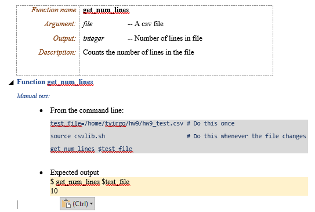Click '$ get_num_lines $test_file' expected output line

click(90, 182)
